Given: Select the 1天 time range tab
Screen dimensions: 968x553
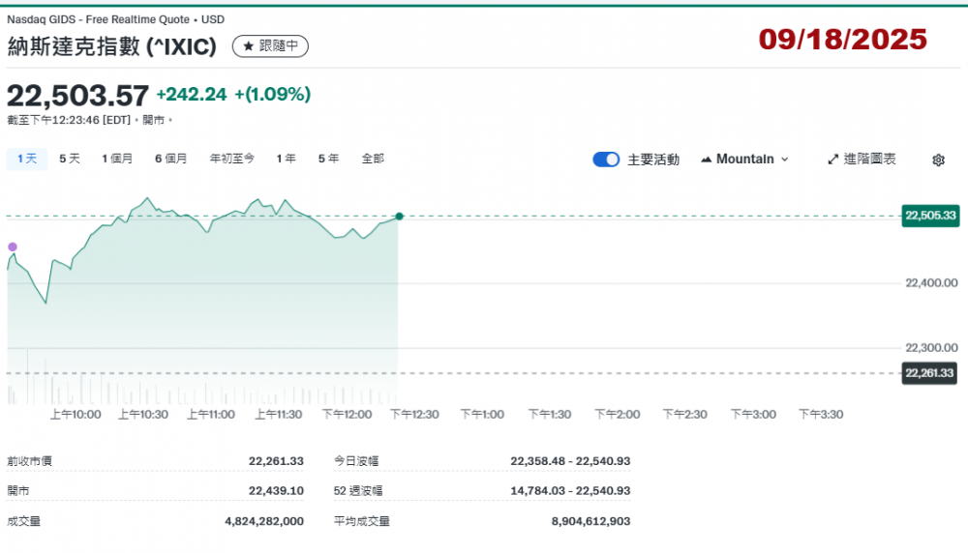Looking at the screenshot, I should (27, 159).
